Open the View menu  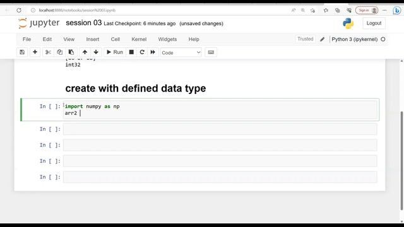coord(69,39)
